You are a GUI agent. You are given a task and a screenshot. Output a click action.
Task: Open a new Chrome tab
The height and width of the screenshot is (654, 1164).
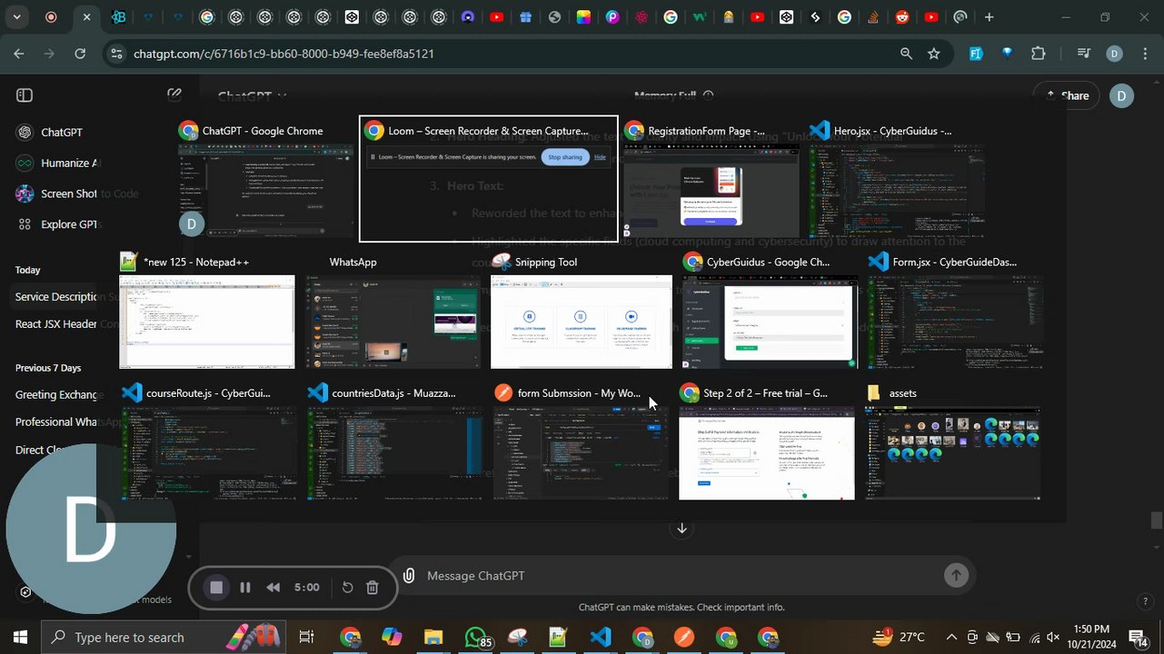pyautogui.click(x=989, y=17)
